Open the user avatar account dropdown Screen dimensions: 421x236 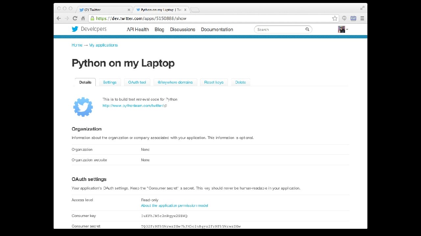tap(343, 29)
